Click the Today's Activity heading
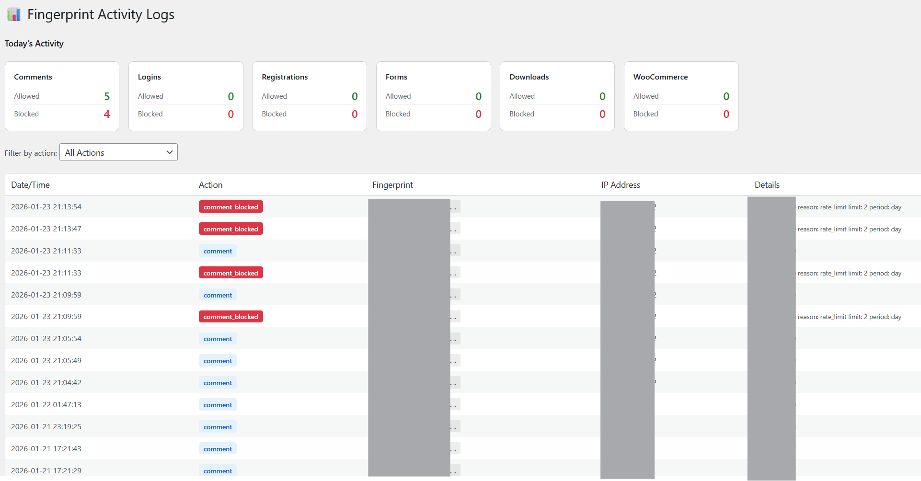The image size is (921, 481). (x=34, y=44)
